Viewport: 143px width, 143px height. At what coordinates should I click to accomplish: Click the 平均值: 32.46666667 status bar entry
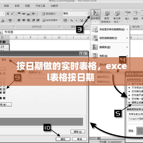click(111, 142)
